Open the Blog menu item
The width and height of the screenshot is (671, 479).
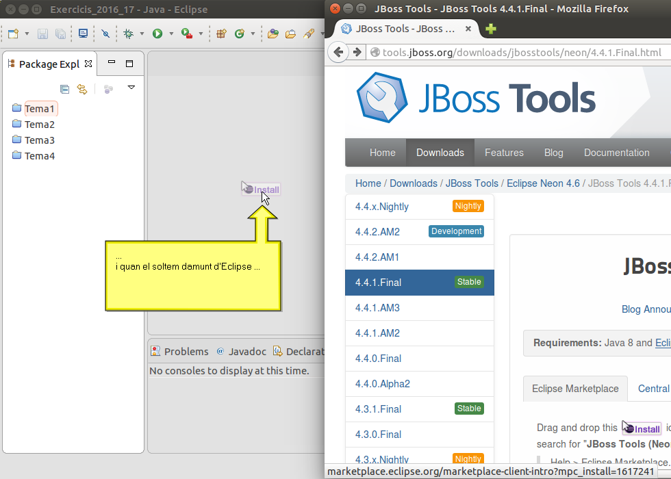(554, 153)
